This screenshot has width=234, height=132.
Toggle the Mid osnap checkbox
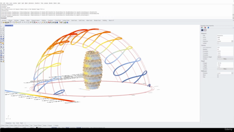pos(14,125)
